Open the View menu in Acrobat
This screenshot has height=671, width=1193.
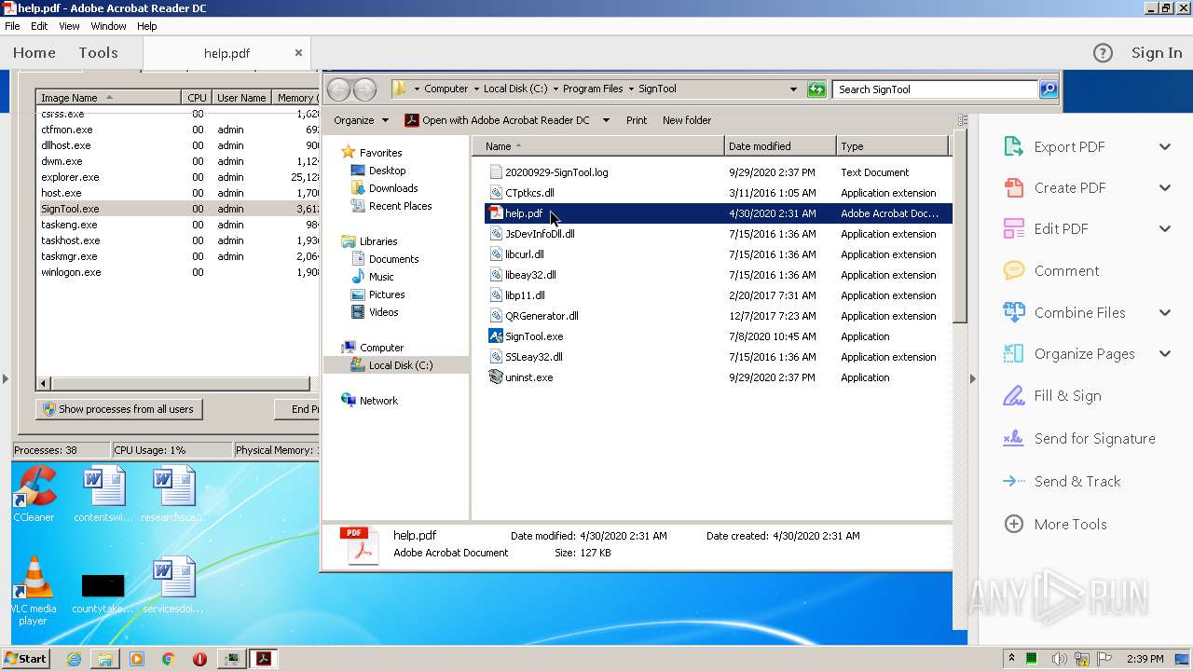click(x=69, y=26)
